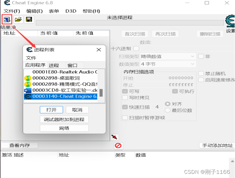Toggle the 快速扫描 checkbox
Image resolution: width=235 pixels, height=178 pixels.
point(125,107)
